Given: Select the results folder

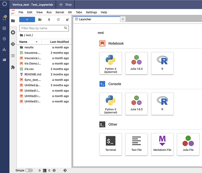Looking at the screenshot, I should [x=44, y=47].
